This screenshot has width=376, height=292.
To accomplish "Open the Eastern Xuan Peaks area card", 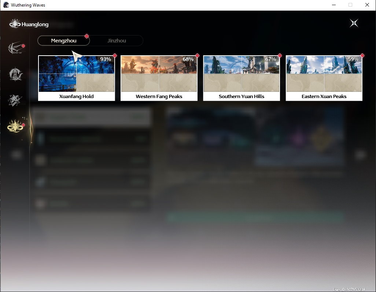I will pyautogui.click(x=324, y=78).
